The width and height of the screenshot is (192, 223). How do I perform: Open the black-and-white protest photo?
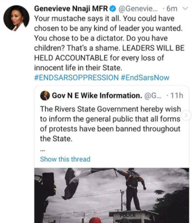[x=112, y=195]
